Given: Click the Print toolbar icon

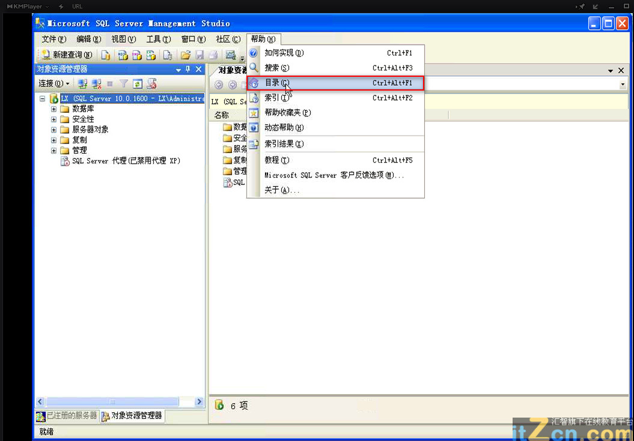Looking at the screenshot, I should [x=213, y=55].
